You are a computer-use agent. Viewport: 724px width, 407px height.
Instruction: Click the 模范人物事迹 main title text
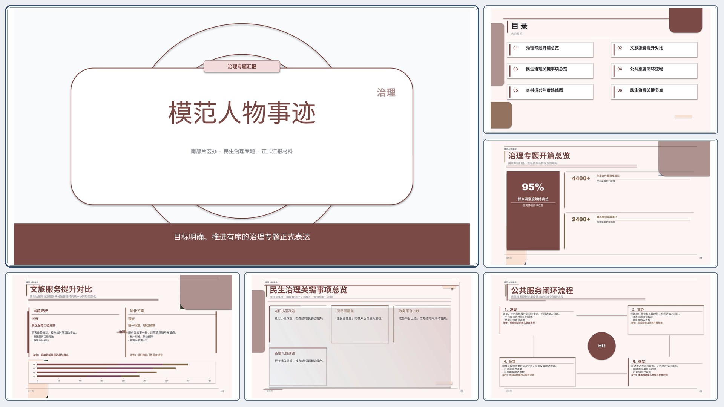tap(242, 113)
